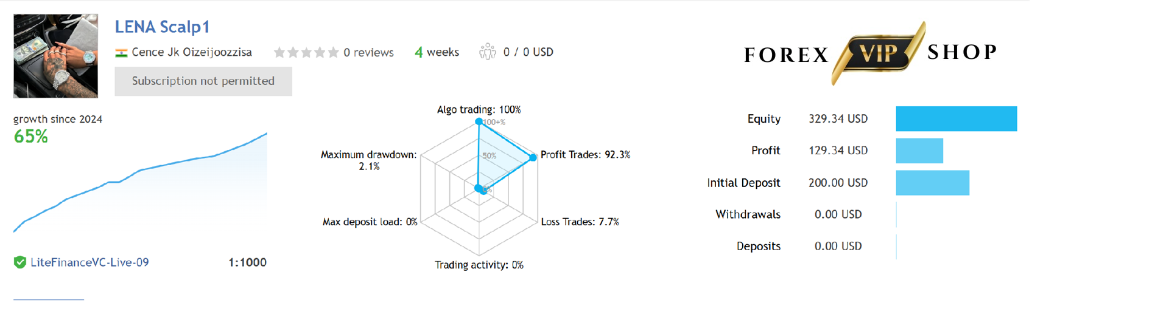Open the 0 reviews link

click(368, 53)
